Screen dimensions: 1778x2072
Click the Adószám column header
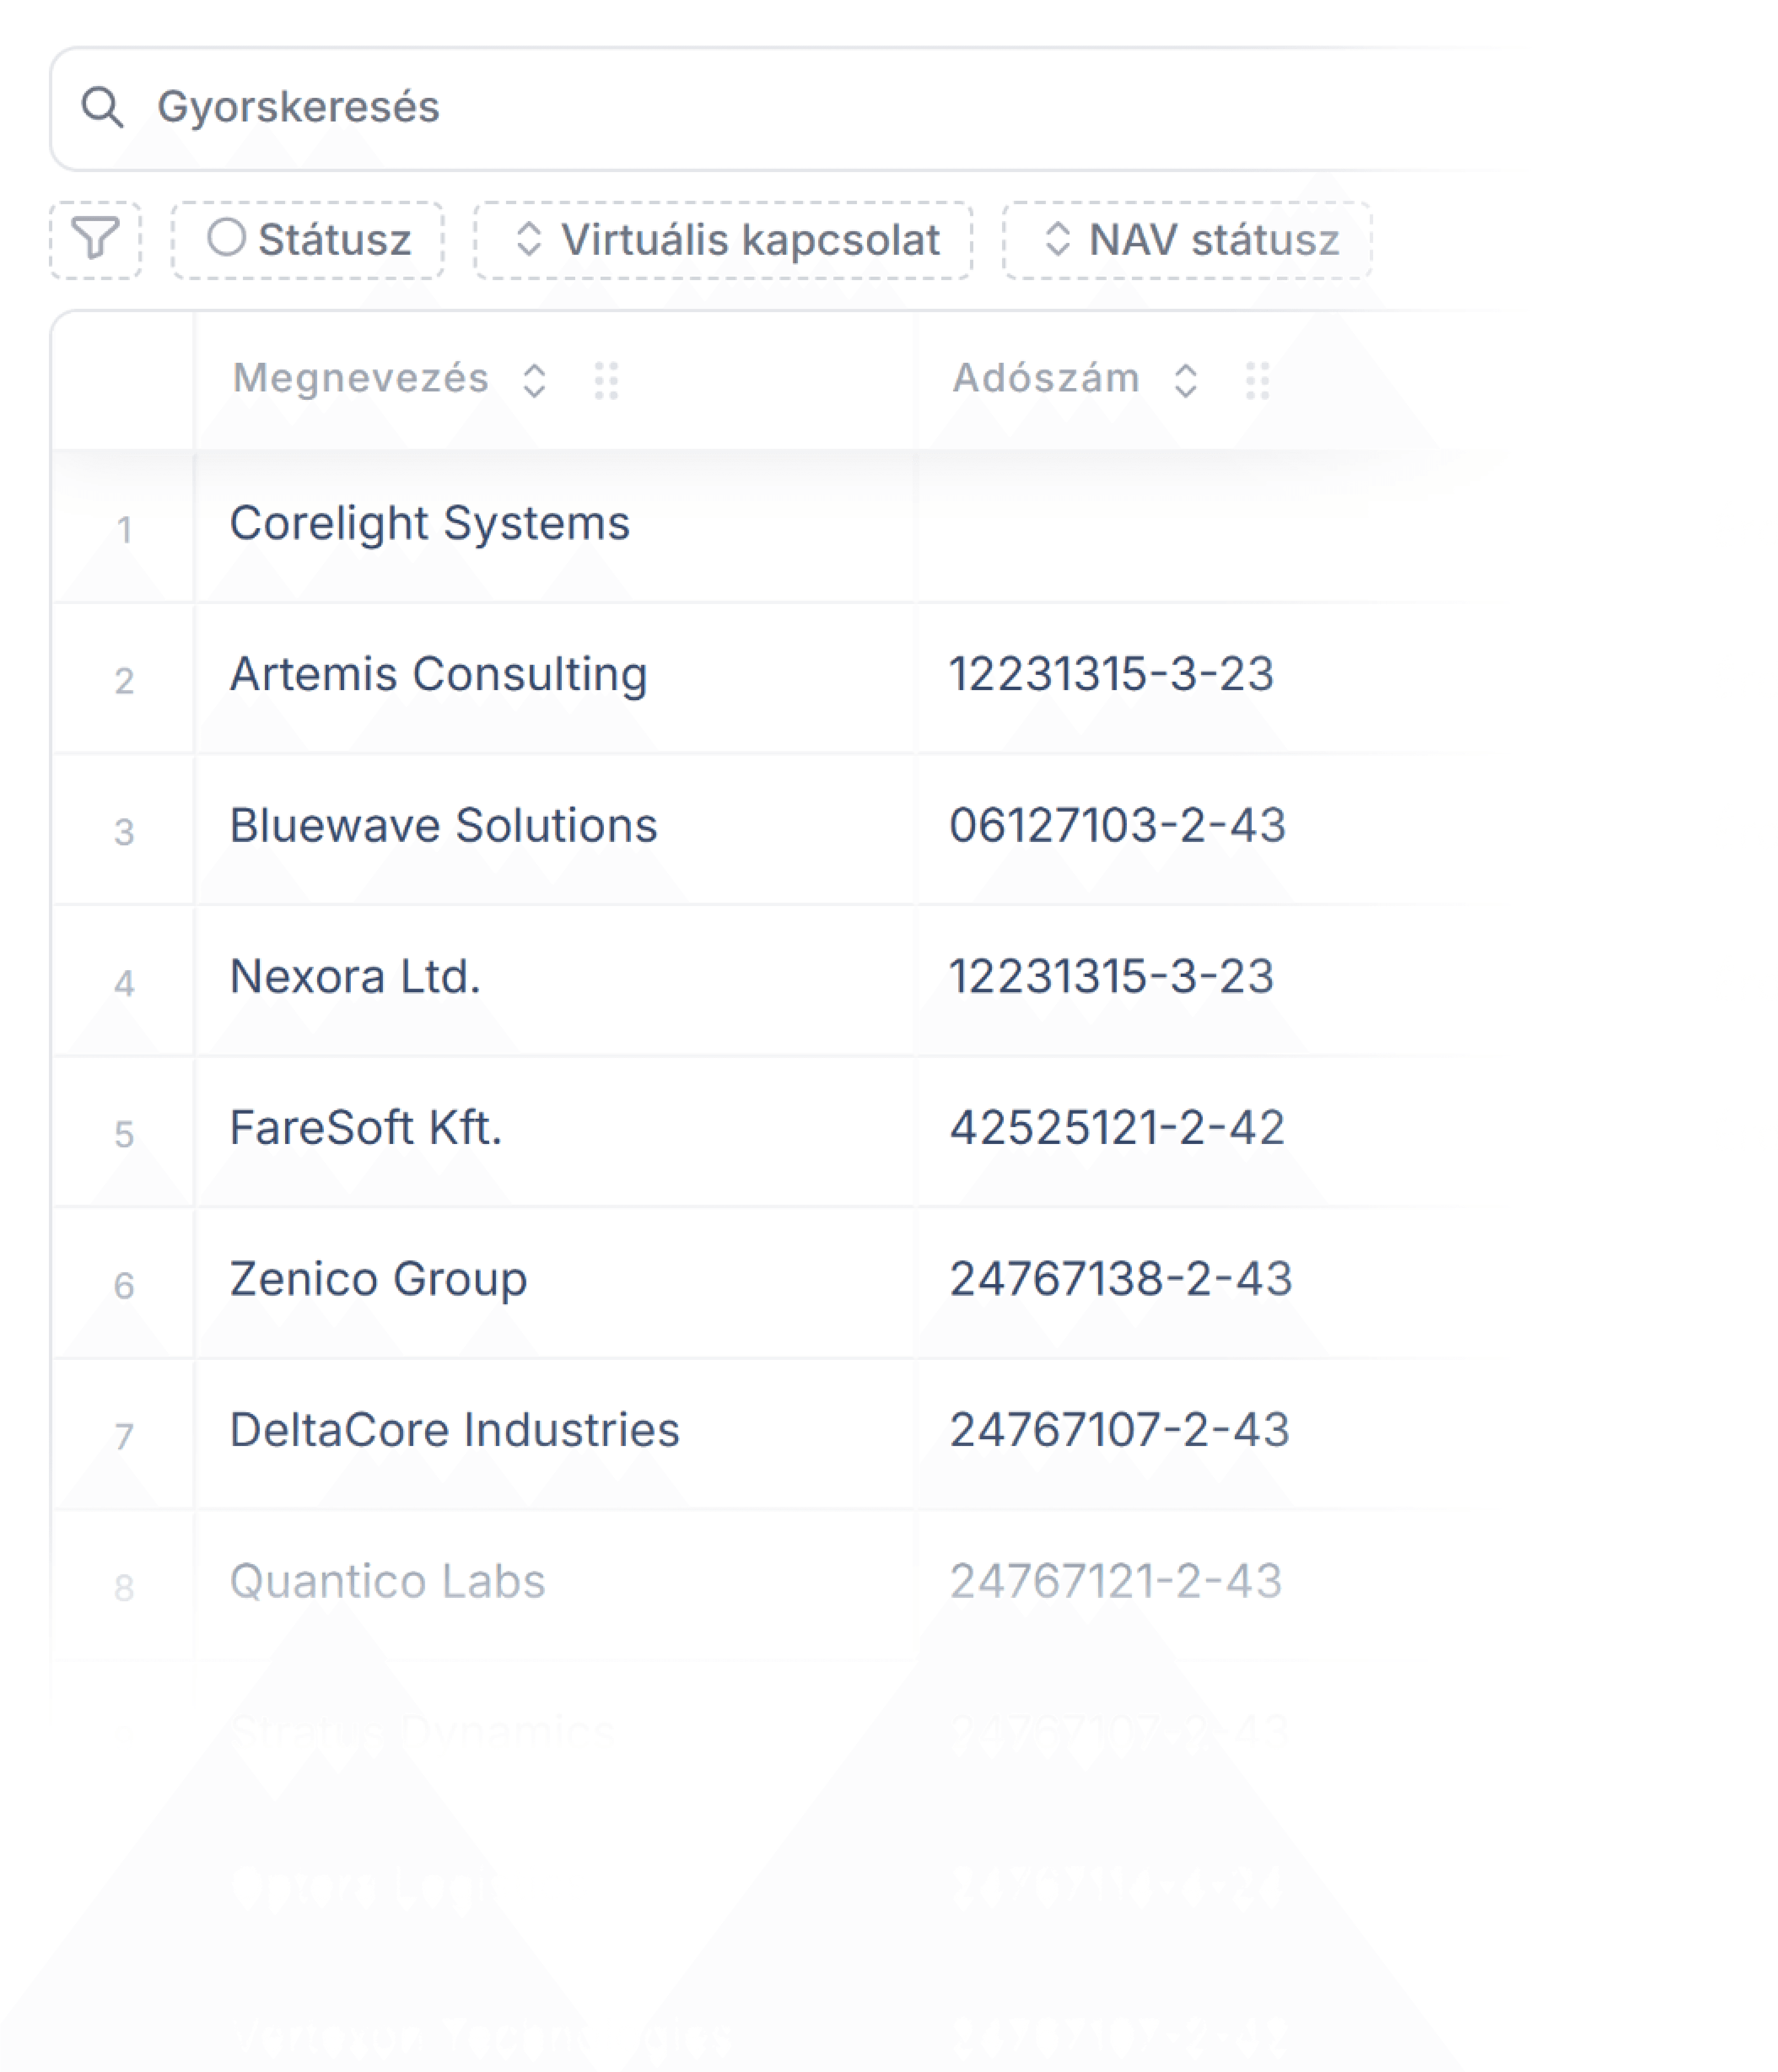(1045, 379)
